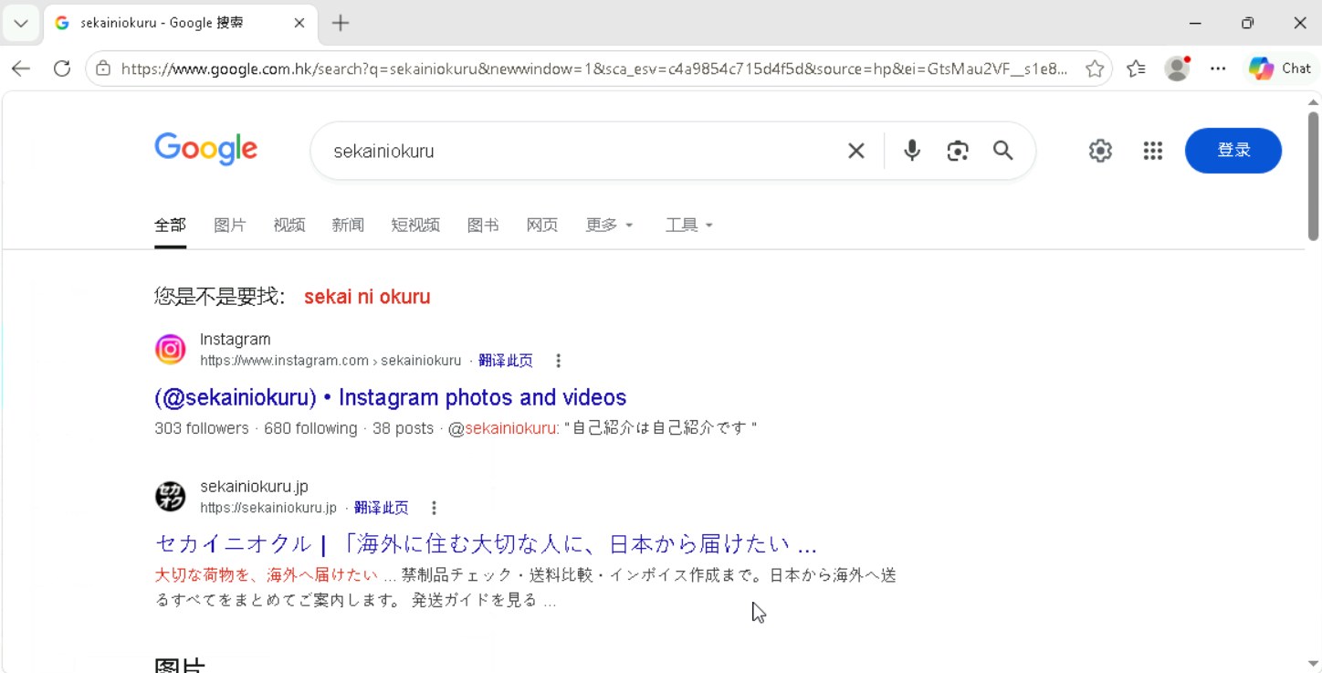Click suggested query sekai ni okuru
Screen dimensions: 1322x673
[x=367, y=297]
